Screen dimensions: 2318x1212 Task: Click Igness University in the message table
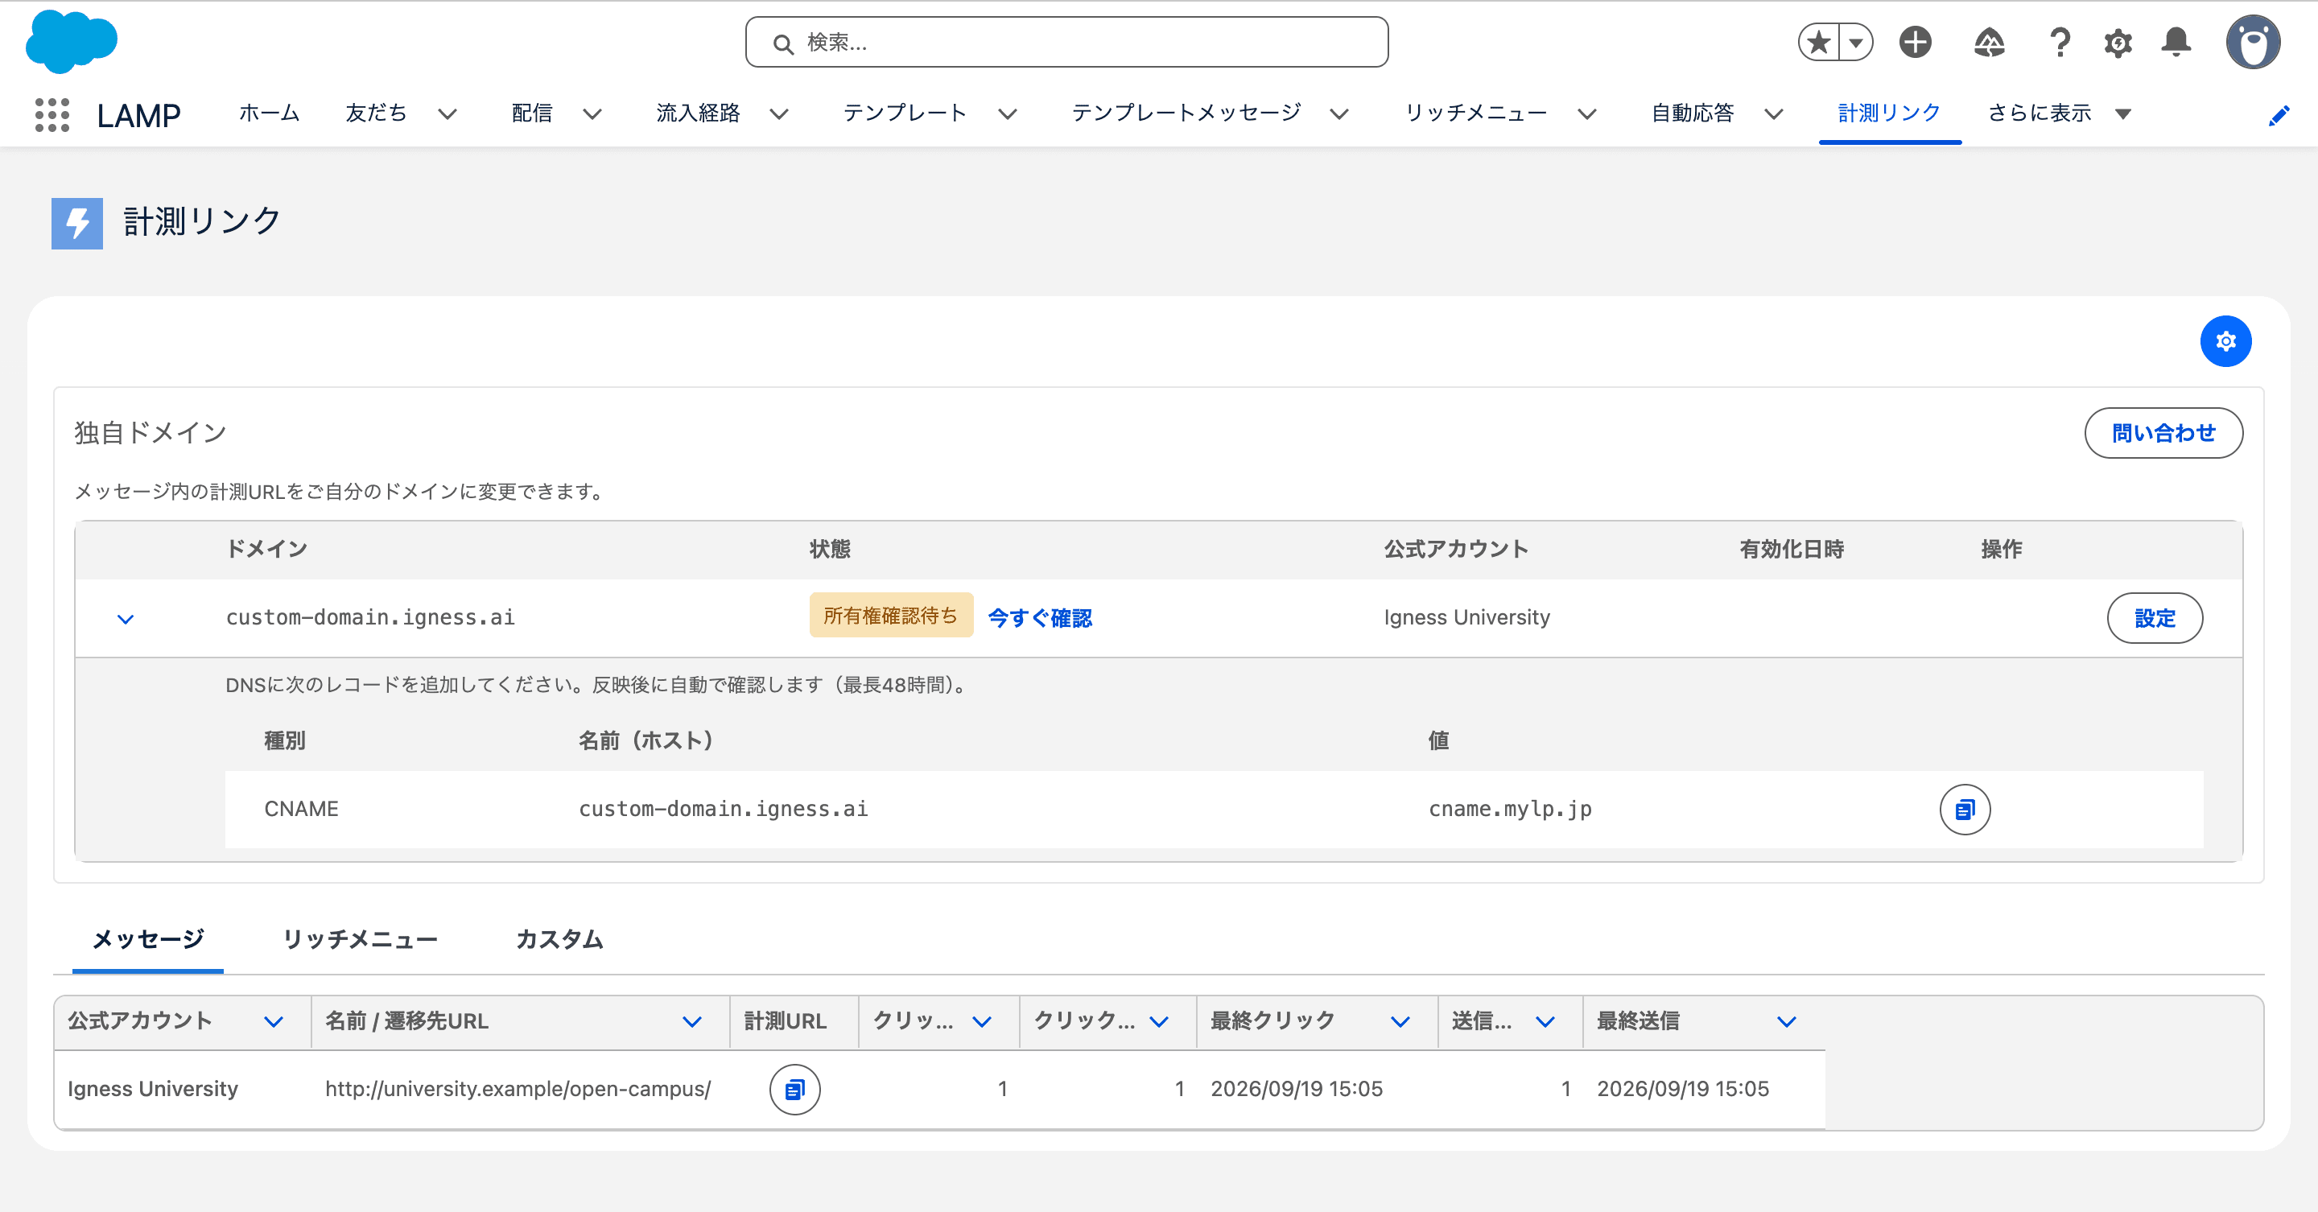[x=153, y=1089]
